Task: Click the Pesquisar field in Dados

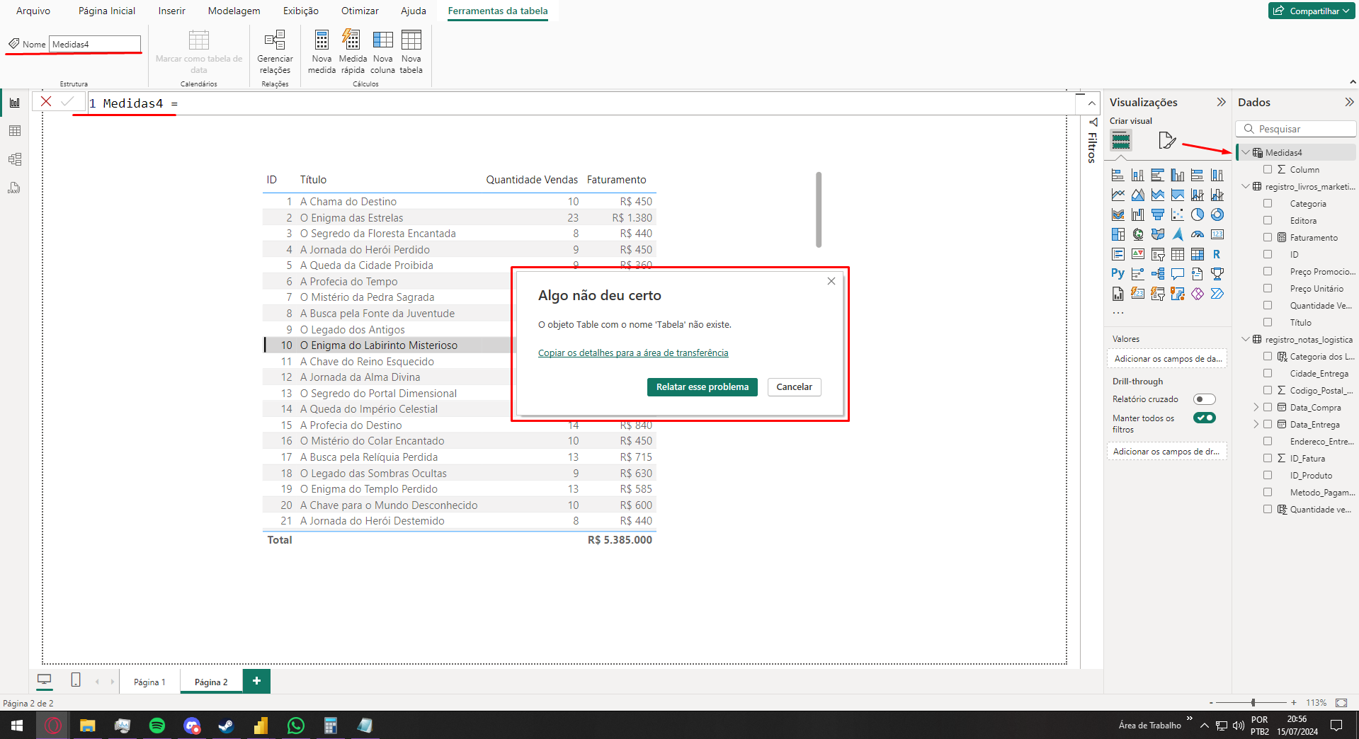Action: coord(1296,129)
